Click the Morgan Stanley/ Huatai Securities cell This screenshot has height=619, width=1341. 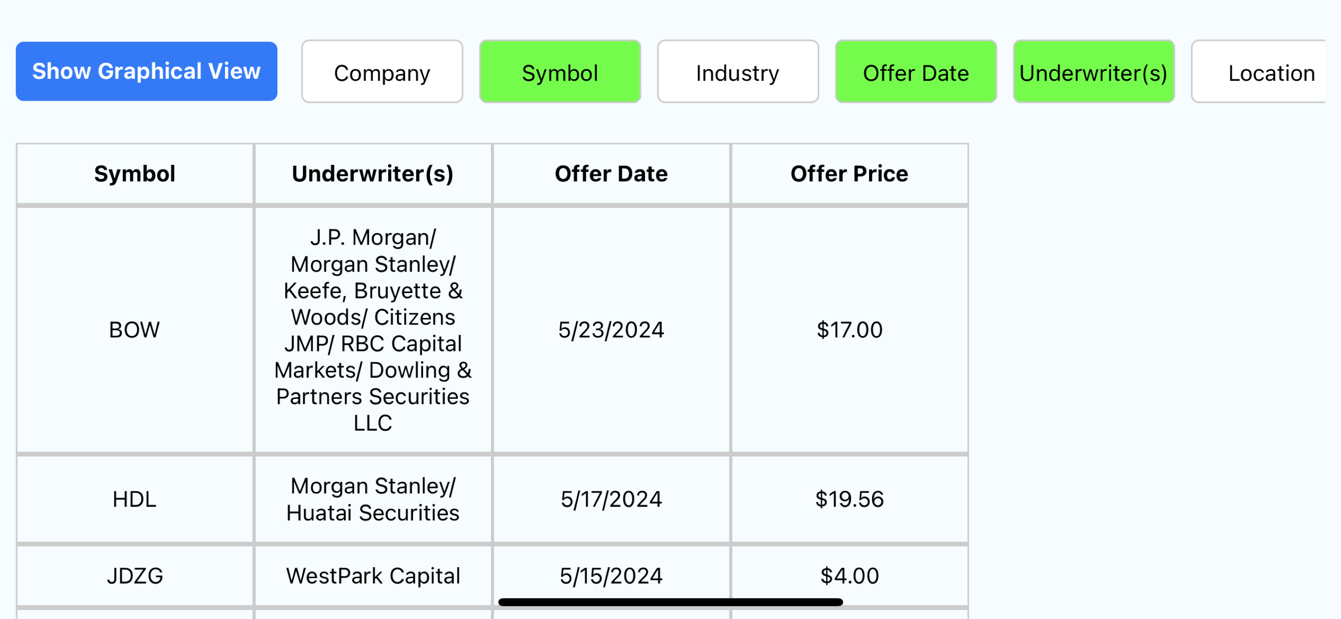(x=373, y=499)
